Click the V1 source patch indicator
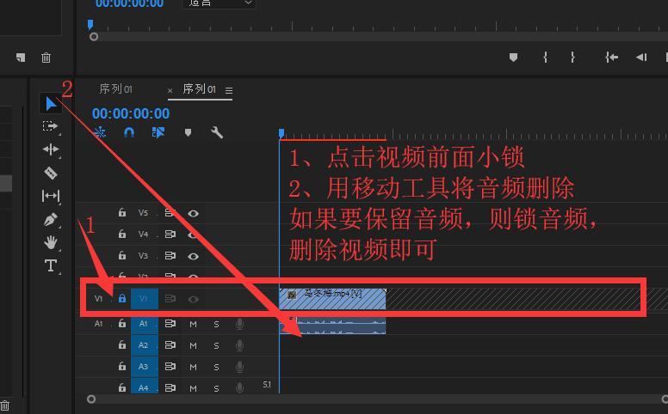This screenshot has height=414, width=668. coord(99,298)
